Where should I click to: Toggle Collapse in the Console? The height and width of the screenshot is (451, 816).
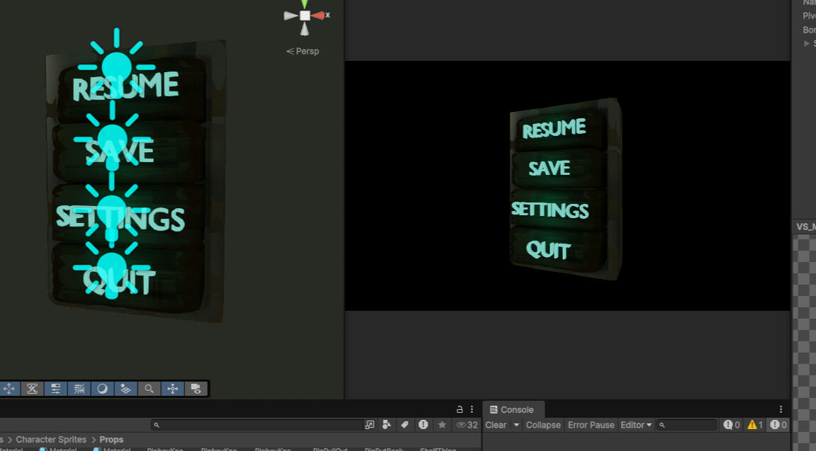(543, 425)
